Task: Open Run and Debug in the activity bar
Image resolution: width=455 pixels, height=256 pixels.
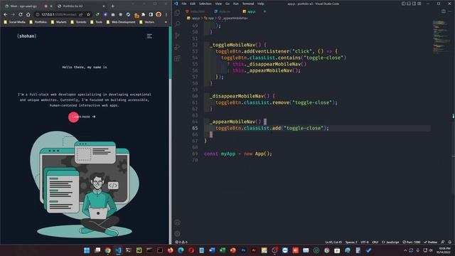Action: coord(177,47)
